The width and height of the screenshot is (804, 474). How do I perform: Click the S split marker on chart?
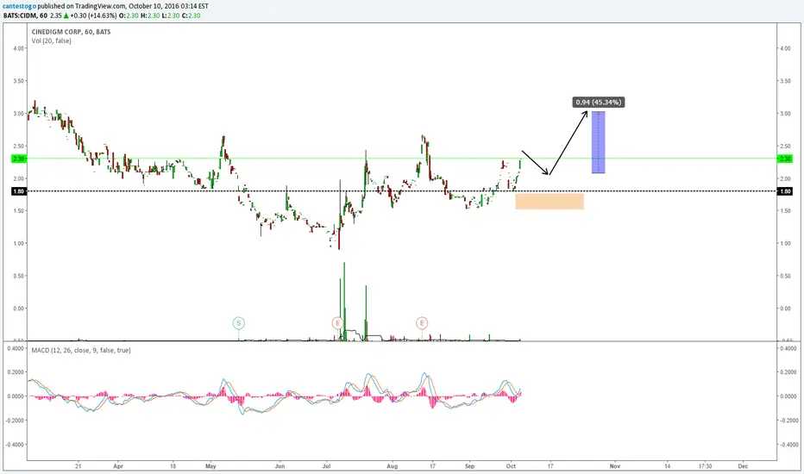238,323
